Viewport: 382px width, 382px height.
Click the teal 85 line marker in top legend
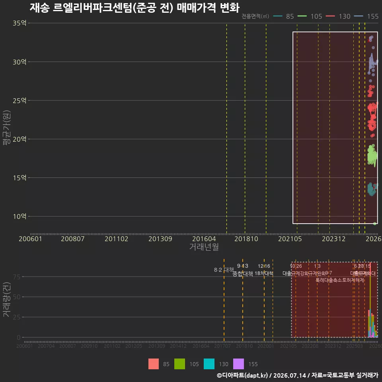tap(278, 16)
